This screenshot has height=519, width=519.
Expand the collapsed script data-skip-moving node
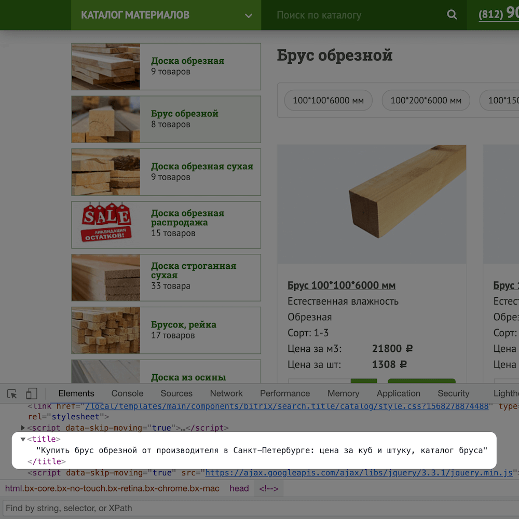click(23, 428)
